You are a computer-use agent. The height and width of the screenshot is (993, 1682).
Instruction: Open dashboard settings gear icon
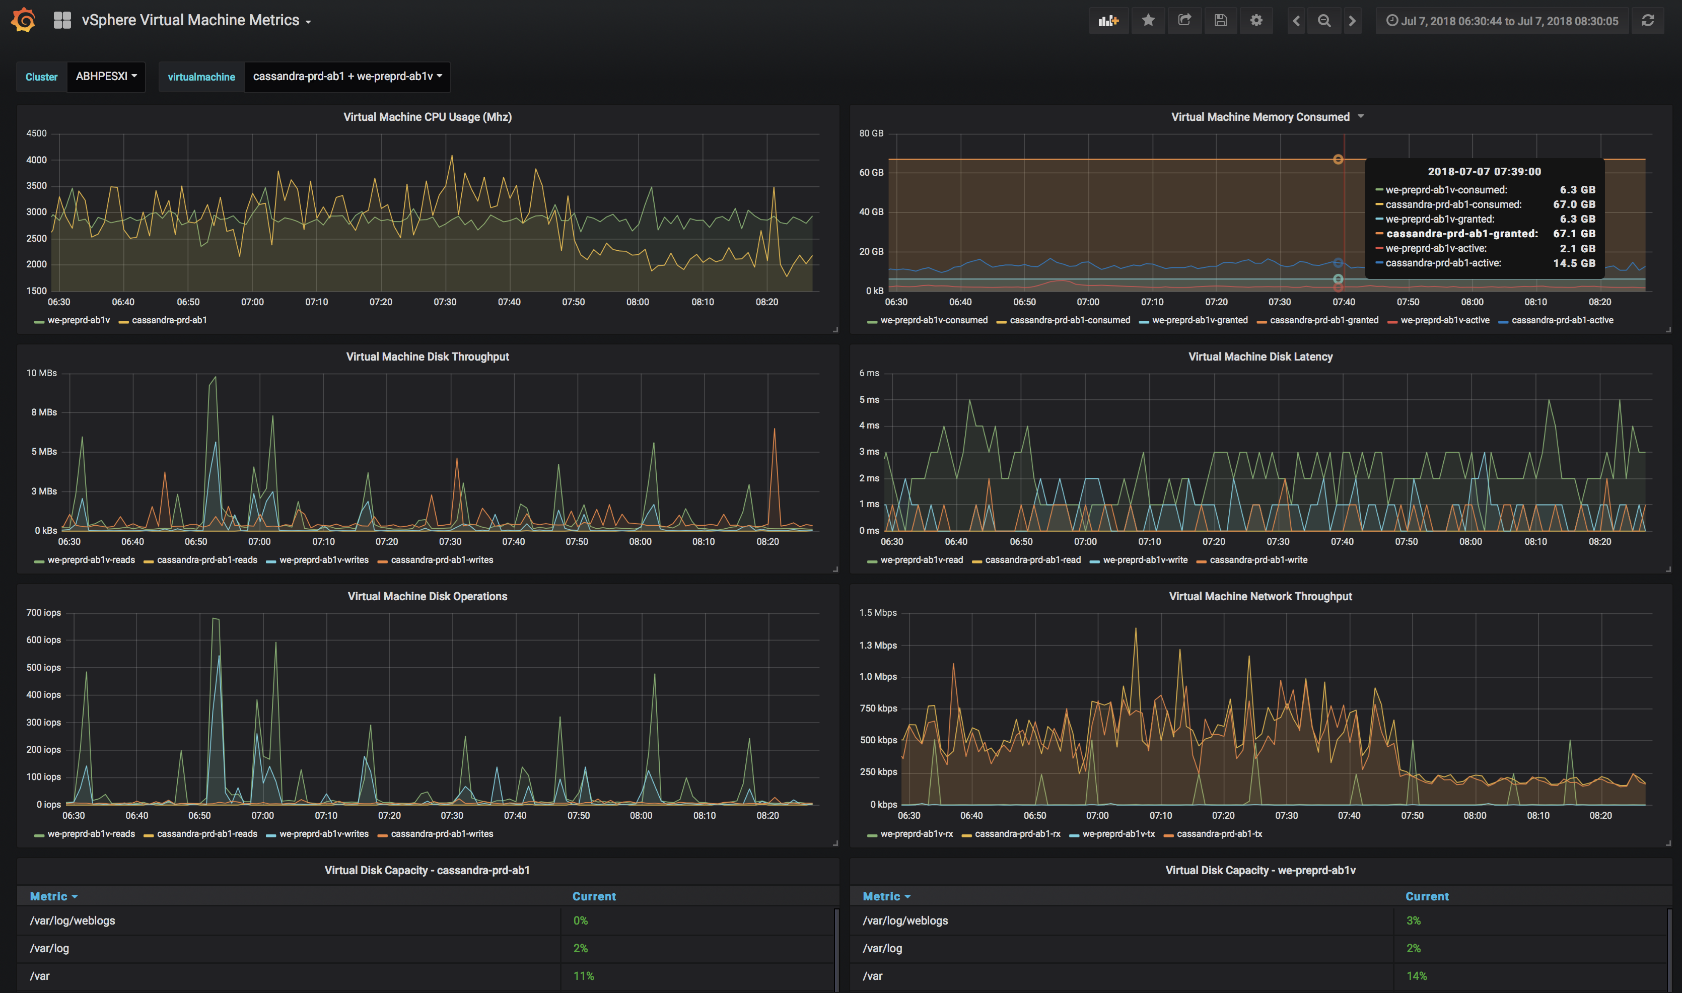pyautogui.click(x=1256, y=21)
